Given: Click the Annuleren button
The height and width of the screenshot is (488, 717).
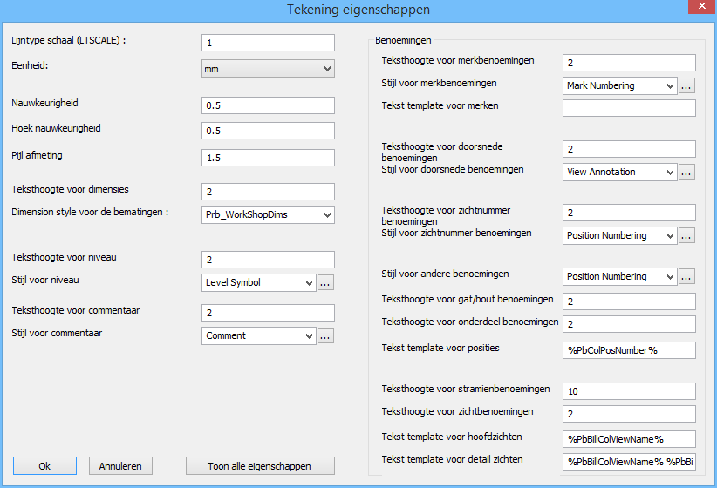Looking at the screenshot, I should click(x=120, y=465).
